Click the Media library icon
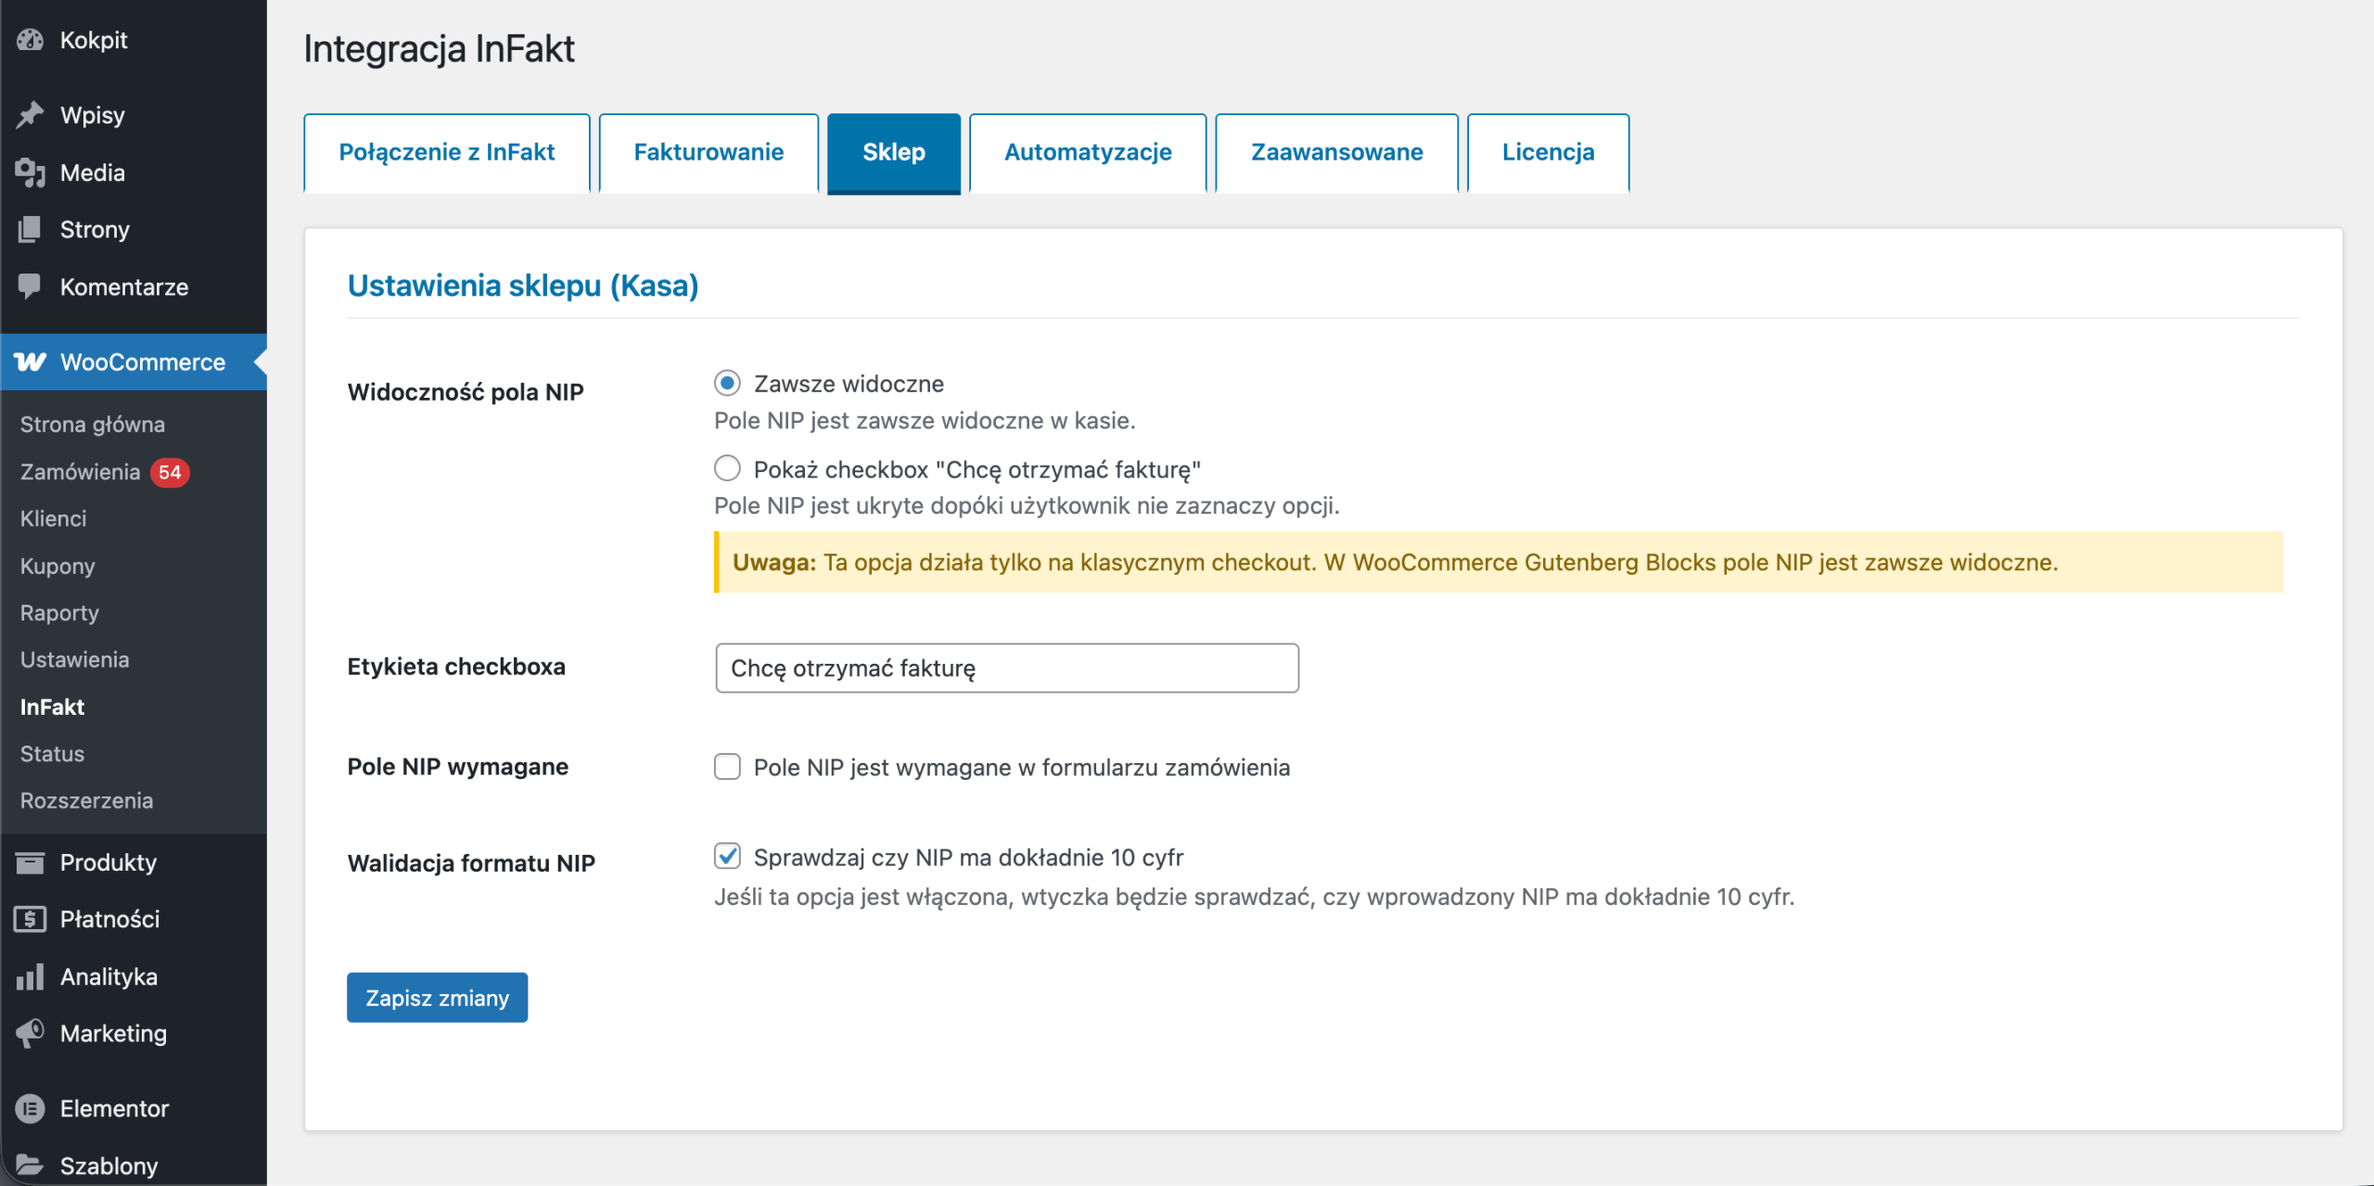The height and width of the screenshot is (1186, 2374). pyautogui.click(x=30, y=172)
